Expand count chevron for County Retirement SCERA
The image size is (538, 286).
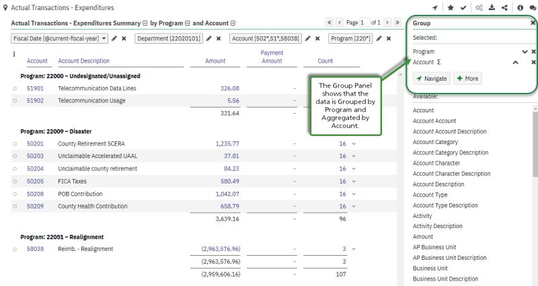coord(354,144)
